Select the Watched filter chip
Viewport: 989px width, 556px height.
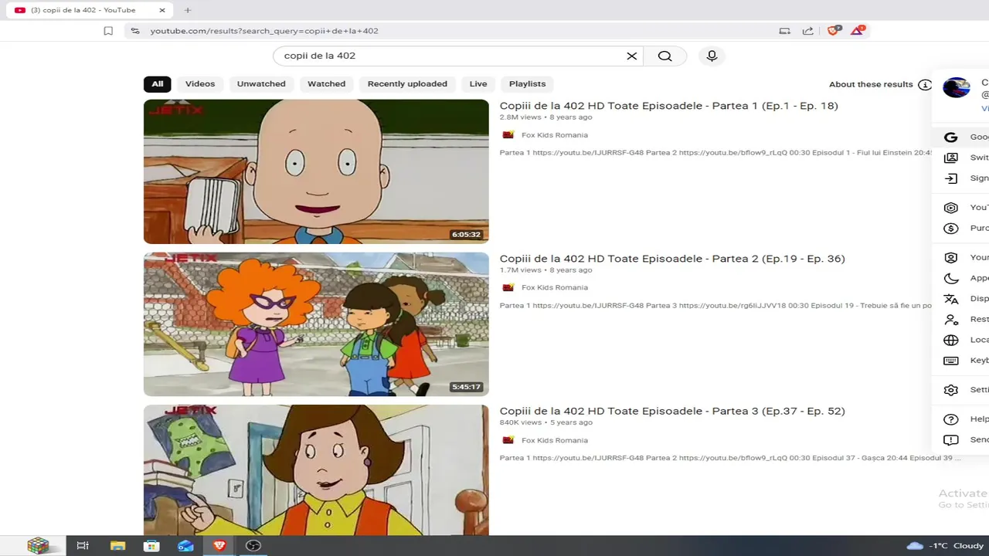326,84
